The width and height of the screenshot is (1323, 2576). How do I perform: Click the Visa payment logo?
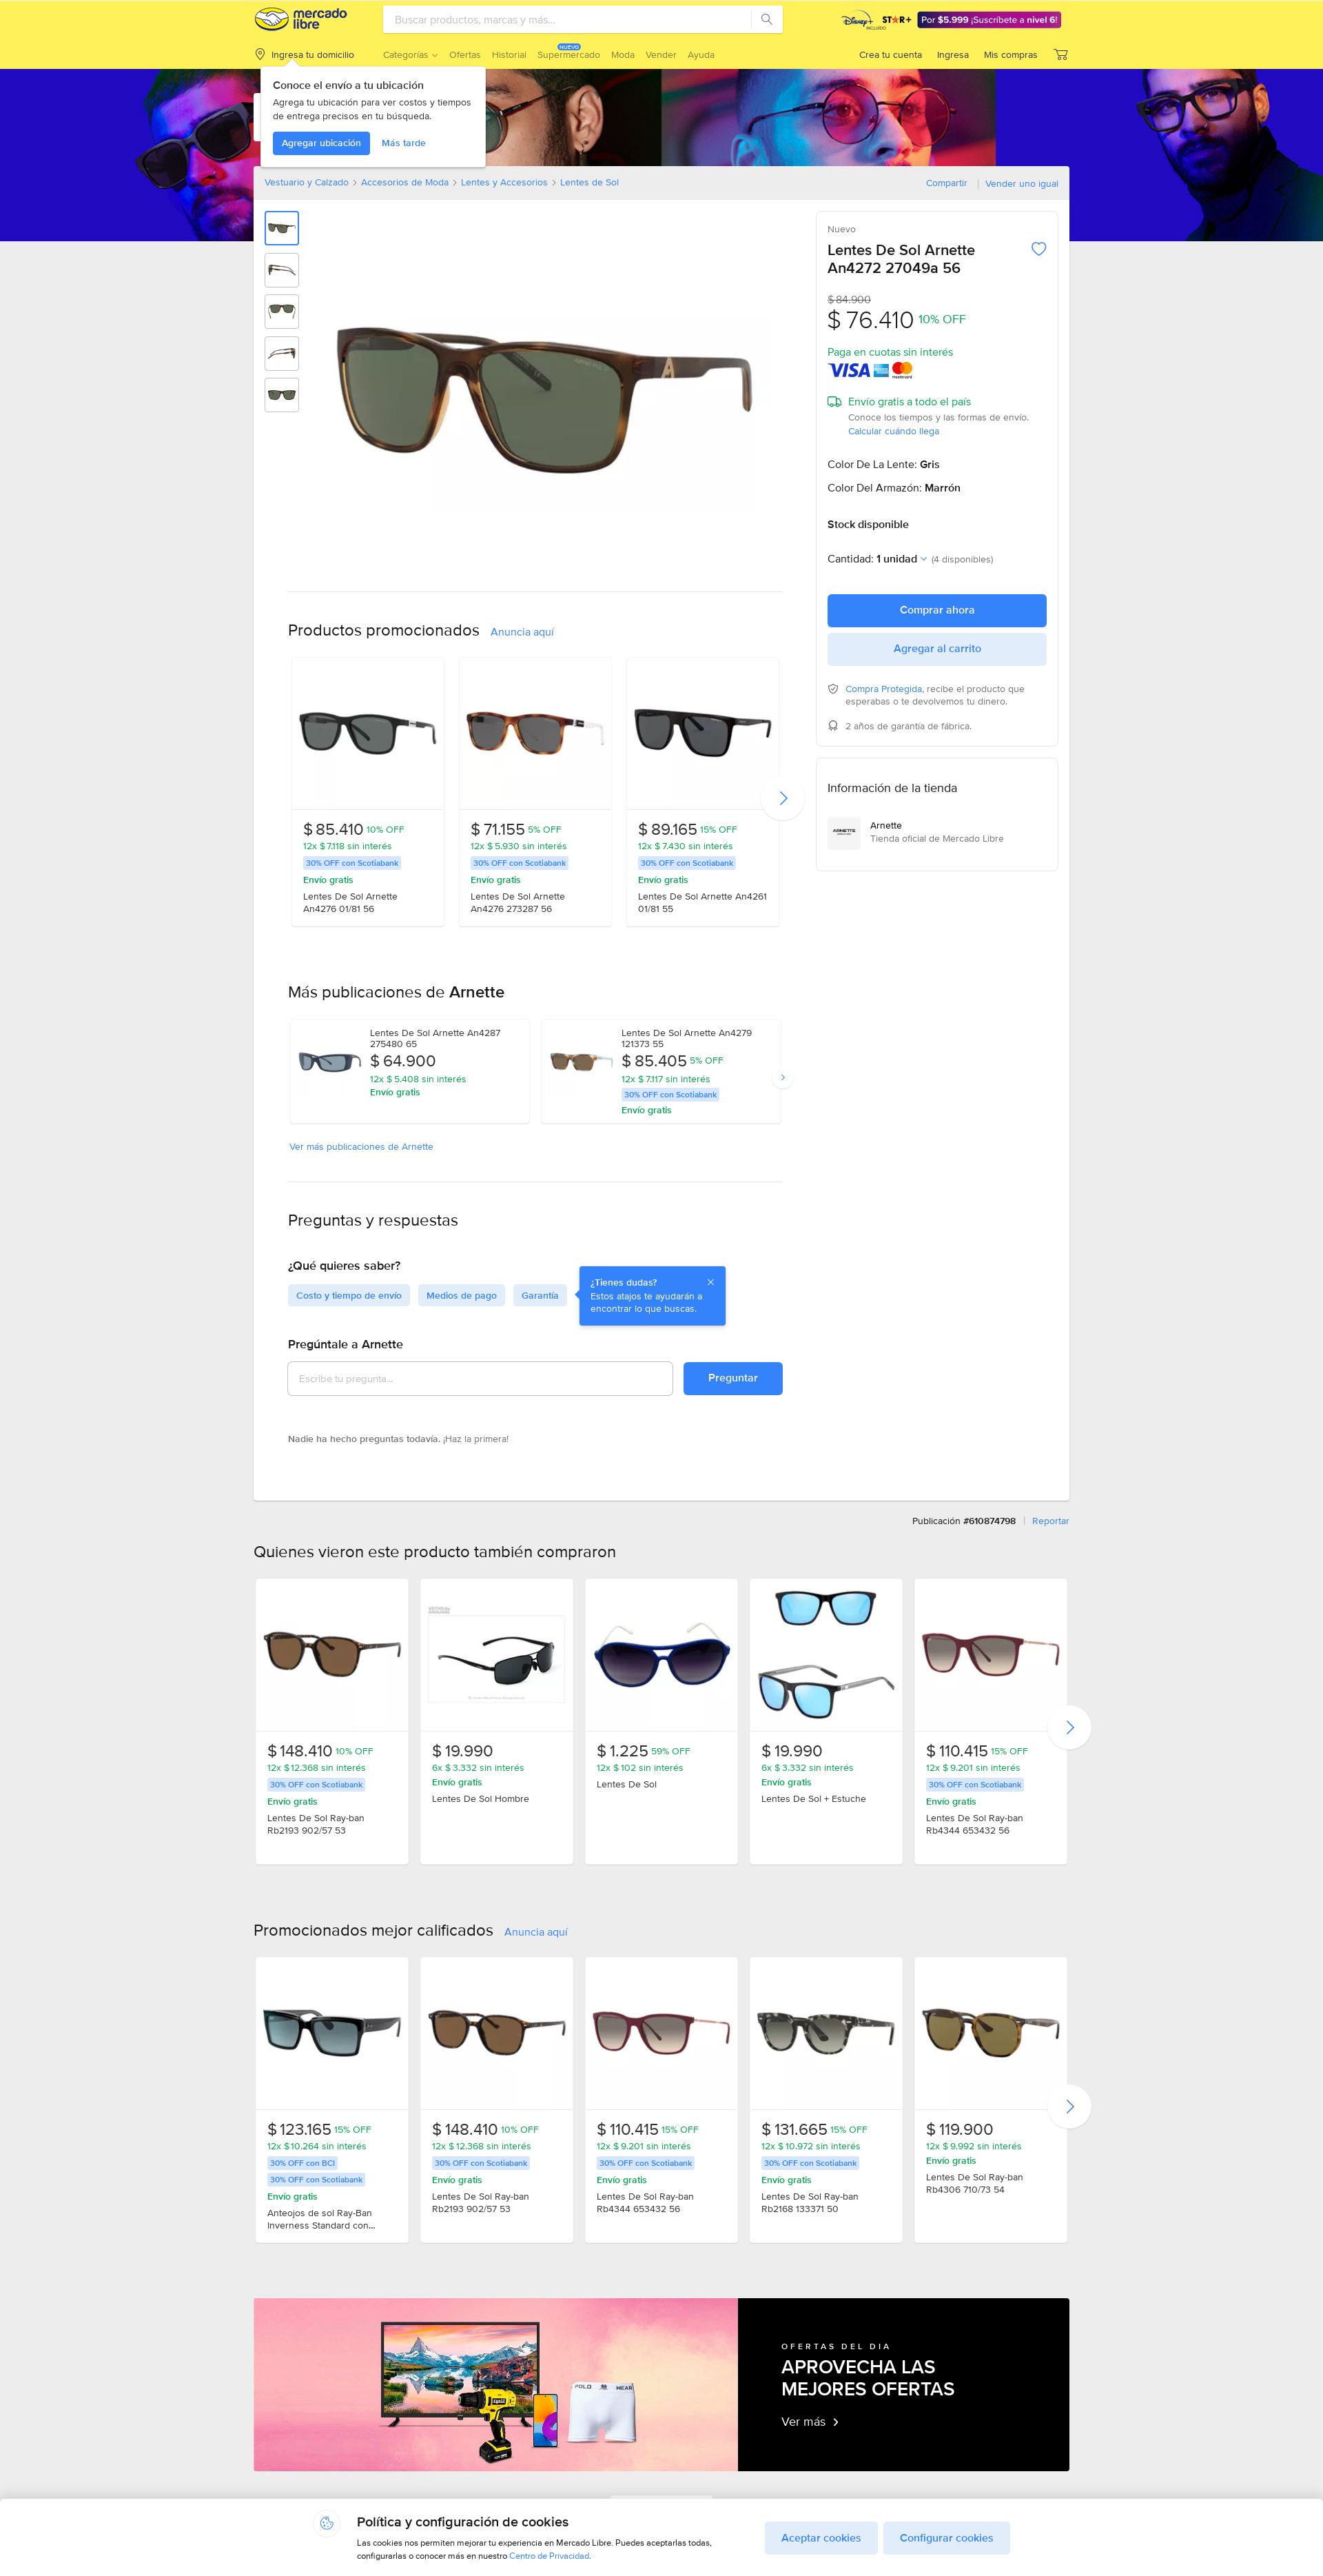[848, 370]
